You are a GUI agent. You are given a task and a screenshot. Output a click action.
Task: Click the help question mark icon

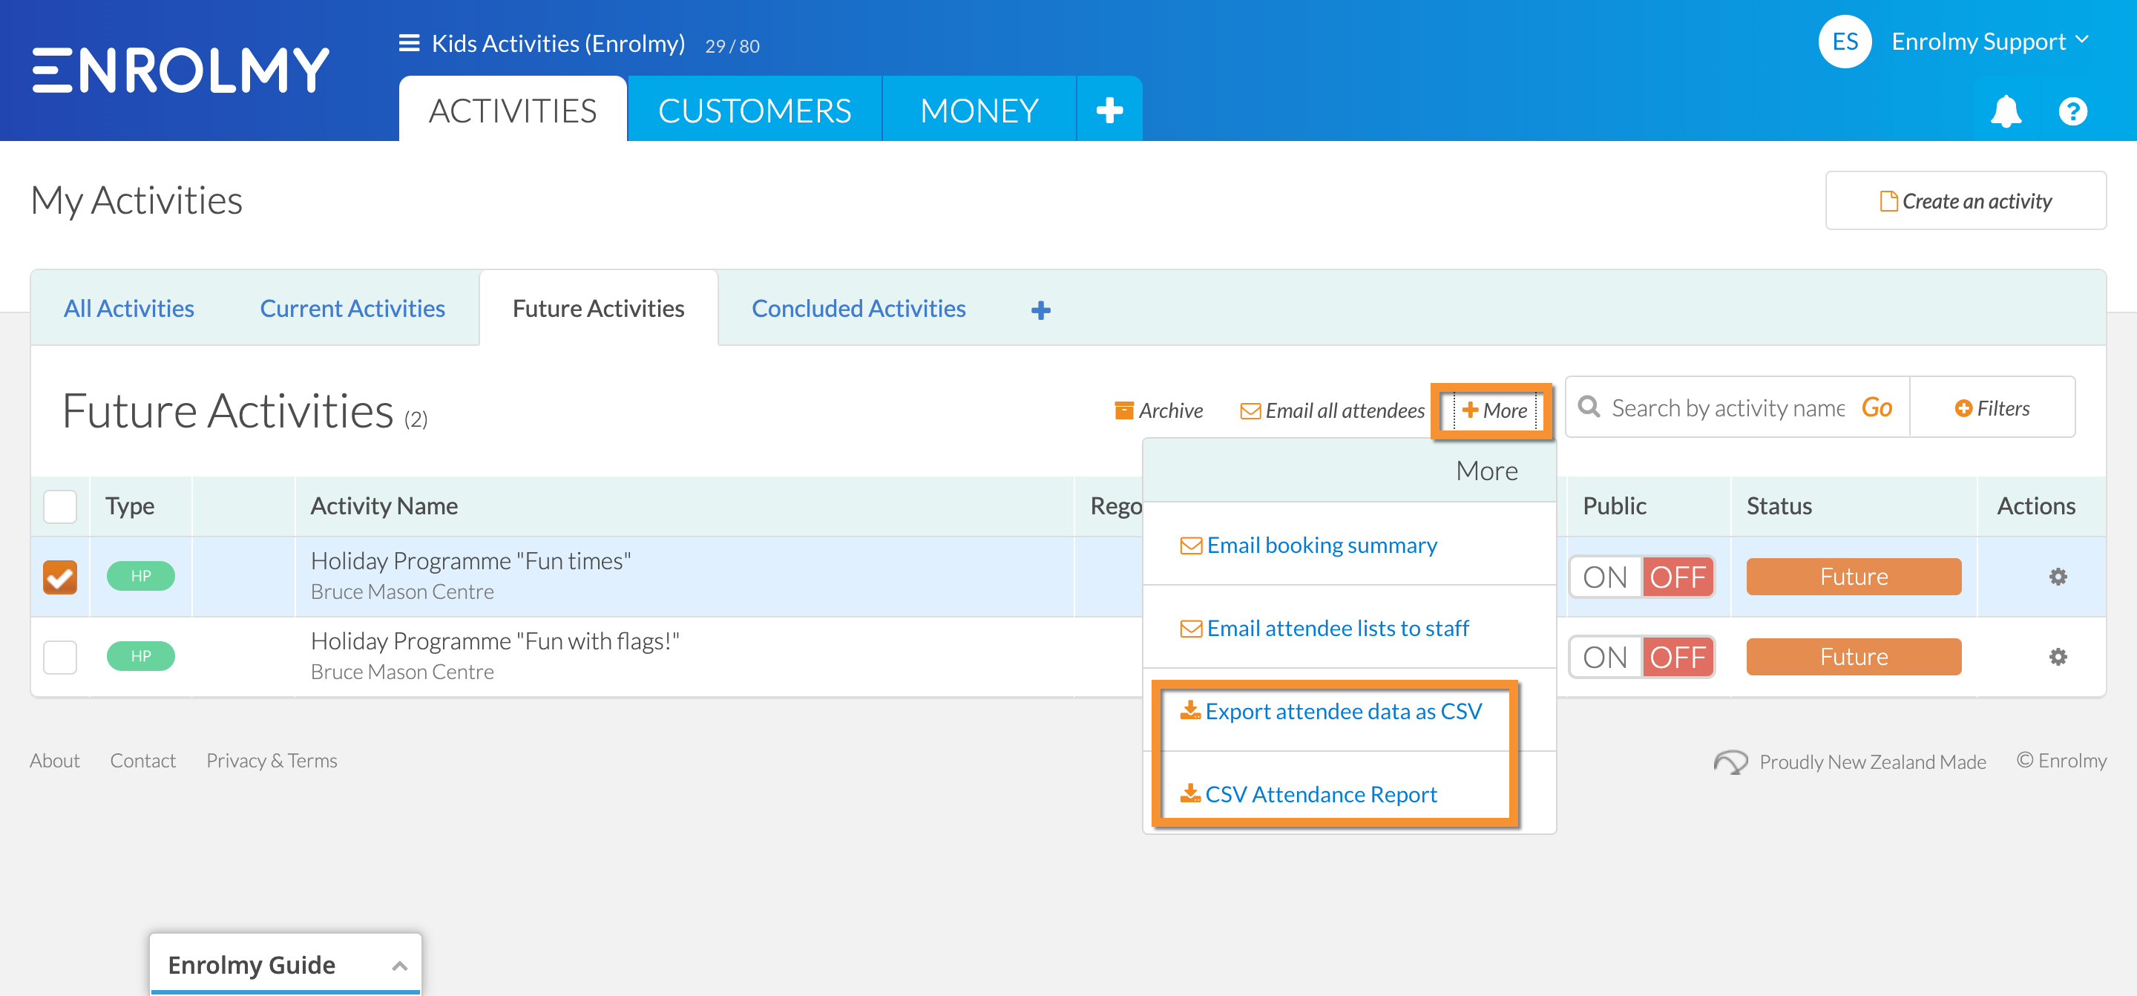[x=2072, y=111]
